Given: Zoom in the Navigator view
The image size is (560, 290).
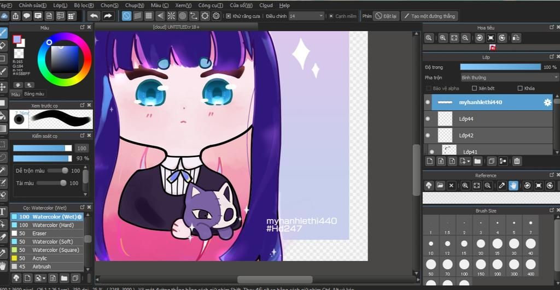Looking at the screenshot, I should pos(443,38).
